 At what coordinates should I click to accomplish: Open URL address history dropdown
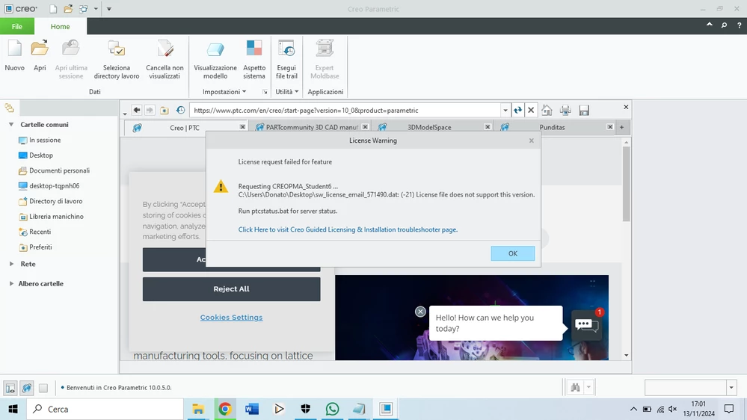[x=505, y=110]
